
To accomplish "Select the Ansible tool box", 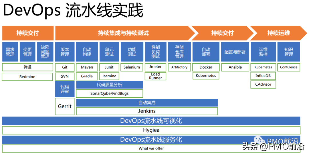I will tap(235, 67).
